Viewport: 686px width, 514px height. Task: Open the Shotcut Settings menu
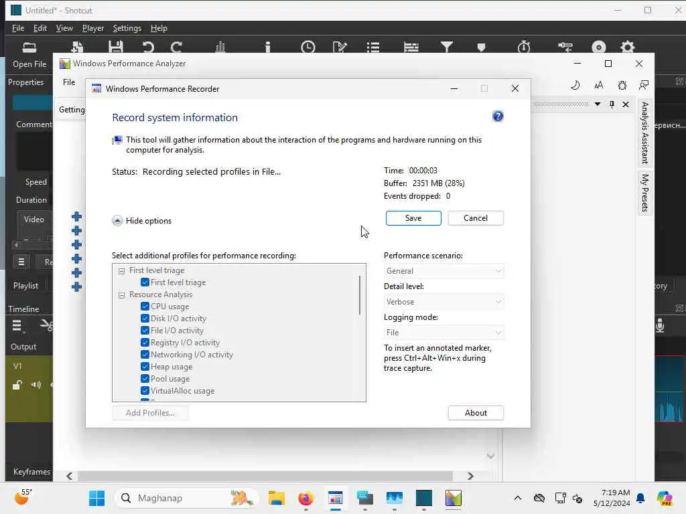(x=127, y=28)
